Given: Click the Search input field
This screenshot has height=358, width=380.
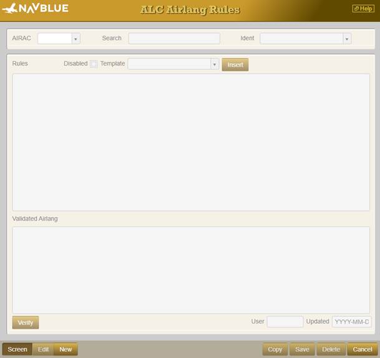Looking at the screenshot, I should [174, 39].
